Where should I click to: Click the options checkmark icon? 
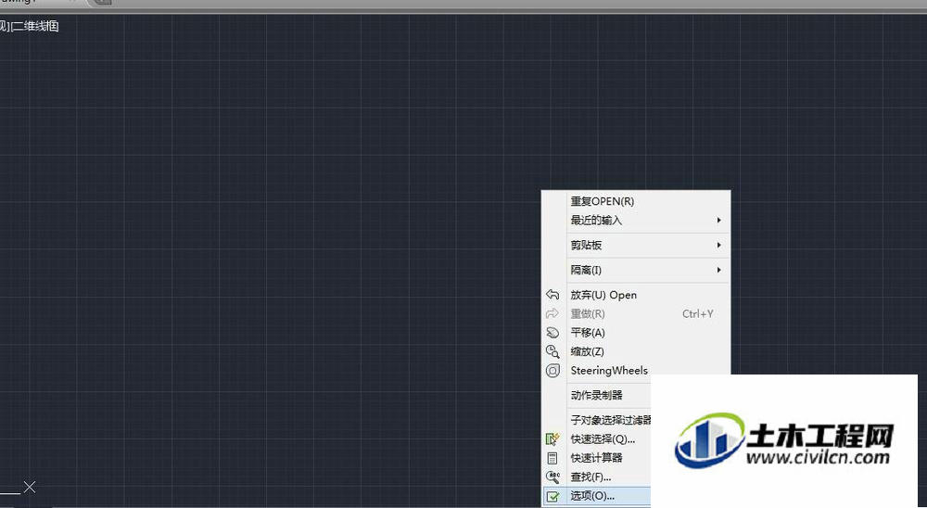pyautogui.click(x=552, y=497)
